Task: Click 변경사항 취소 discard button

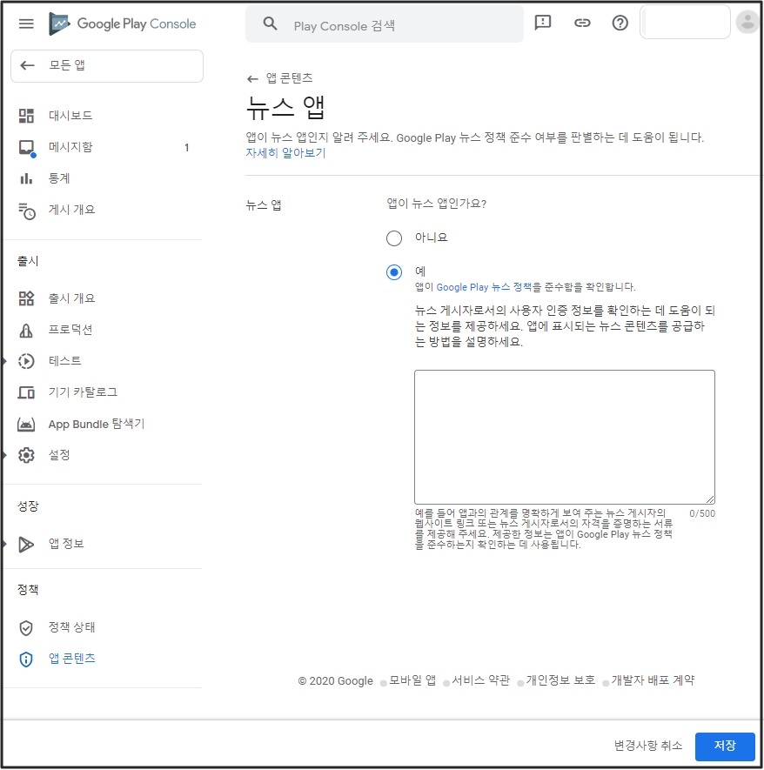Action: (648, 746)
